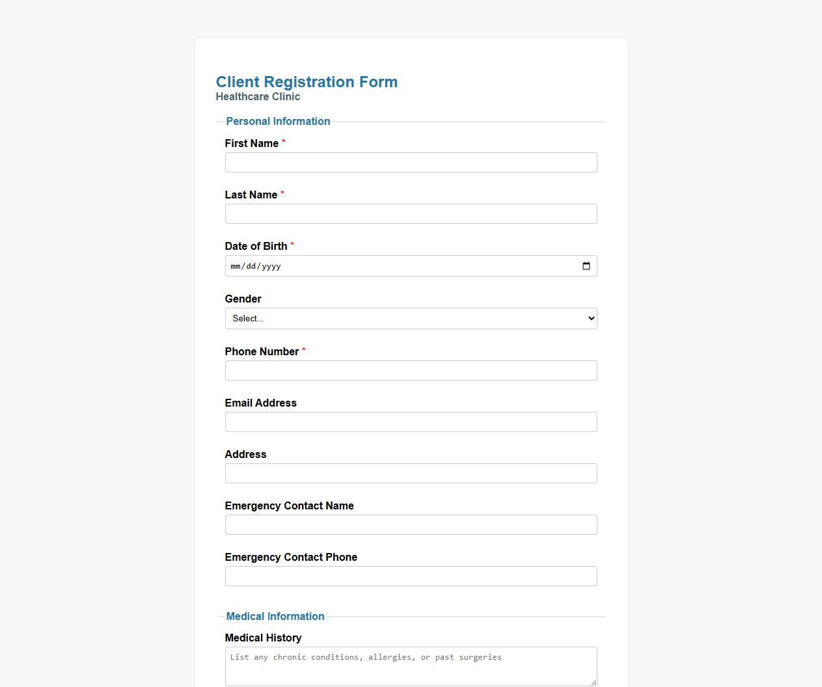Click the Medical Information section heading
822x687 pixels.
pos(275,616)
